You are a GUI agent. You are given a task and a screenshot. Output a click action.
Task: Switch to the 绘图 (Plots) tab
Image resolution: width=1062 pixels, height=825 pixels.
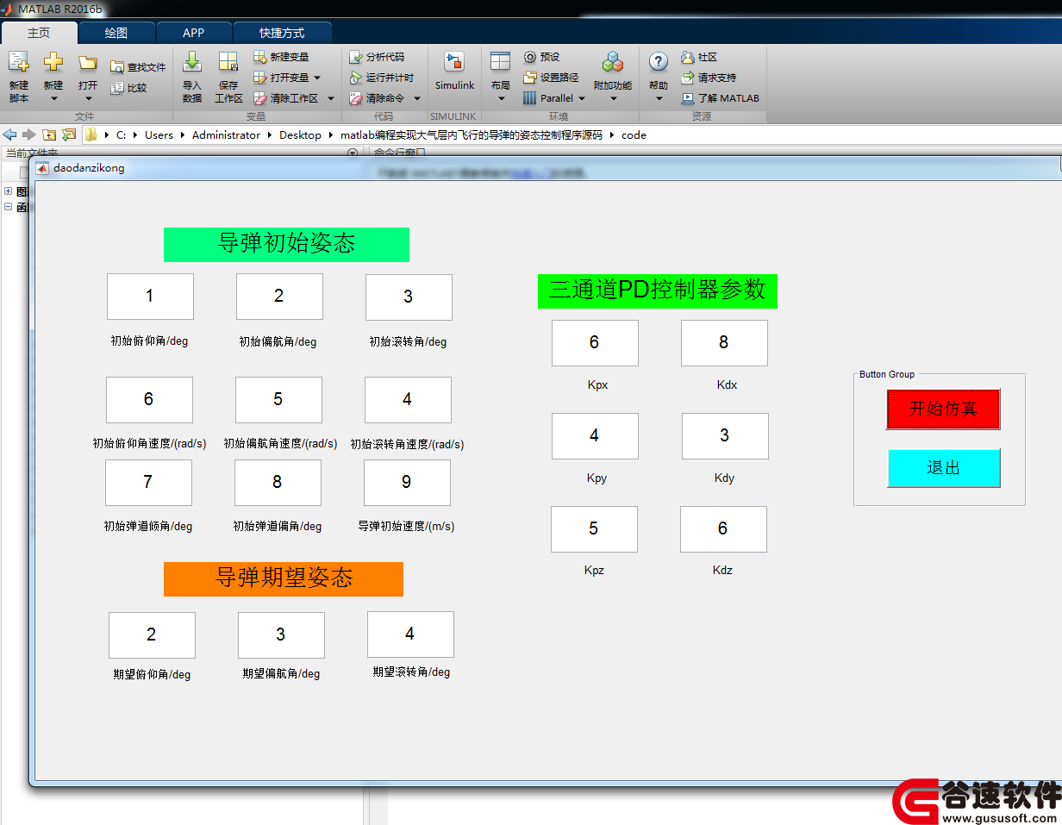coord(116,33)
